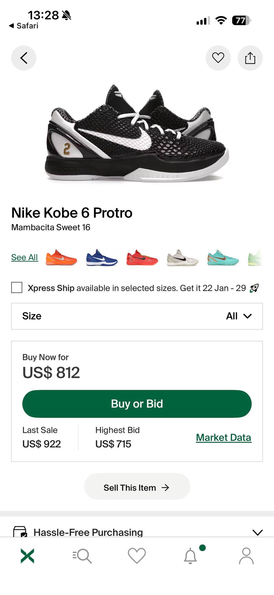This screenshot has height=595, width=274.
Task: Return to Safari via status bar link
Action: coord(24,26)
